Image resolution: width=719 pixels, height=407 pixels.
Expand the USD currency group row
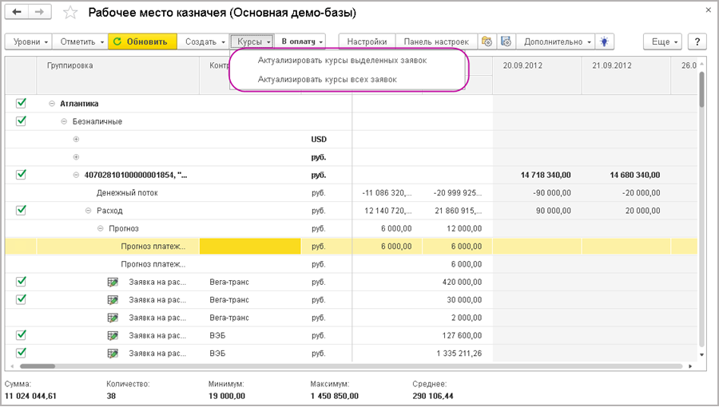tap(77, 139)
